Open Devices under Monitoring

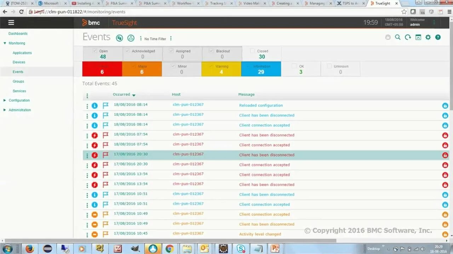tap(19, 62)
